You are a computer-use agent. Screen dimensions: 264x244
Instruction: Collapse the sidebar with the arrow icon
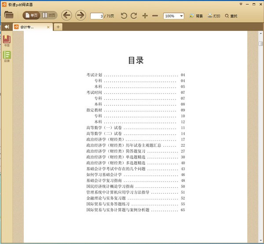pyautogui.click(x=6, y=27)
